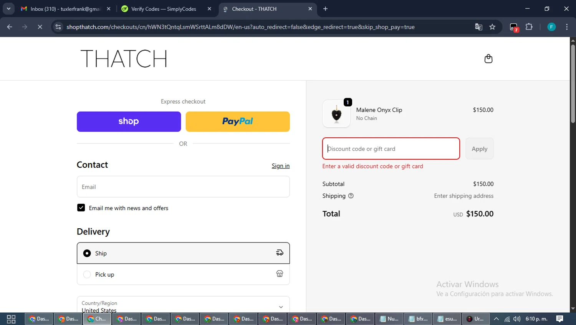Open the network Wi-Fi tray icon
This screenshot has width=576, height=325.
pyautogui.click(x=507, y=319)
